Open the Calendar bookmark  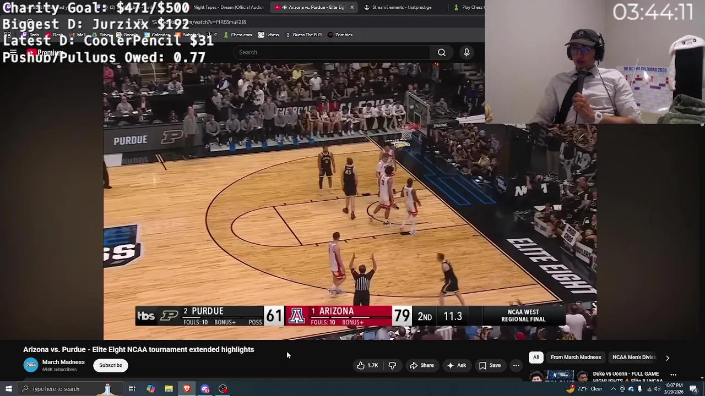tap(158, 35)
